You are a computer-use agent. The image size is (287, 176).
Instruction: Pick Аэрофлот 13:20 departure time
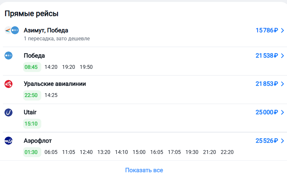(104, 152)
